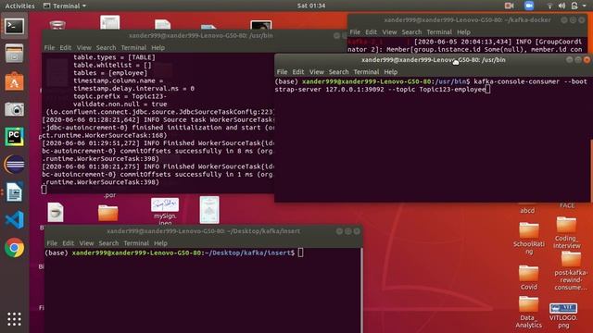Open Help menu in the front consumer terminal
The width and height of the screenshot is (593, 333).
click(x=391, y=72)
